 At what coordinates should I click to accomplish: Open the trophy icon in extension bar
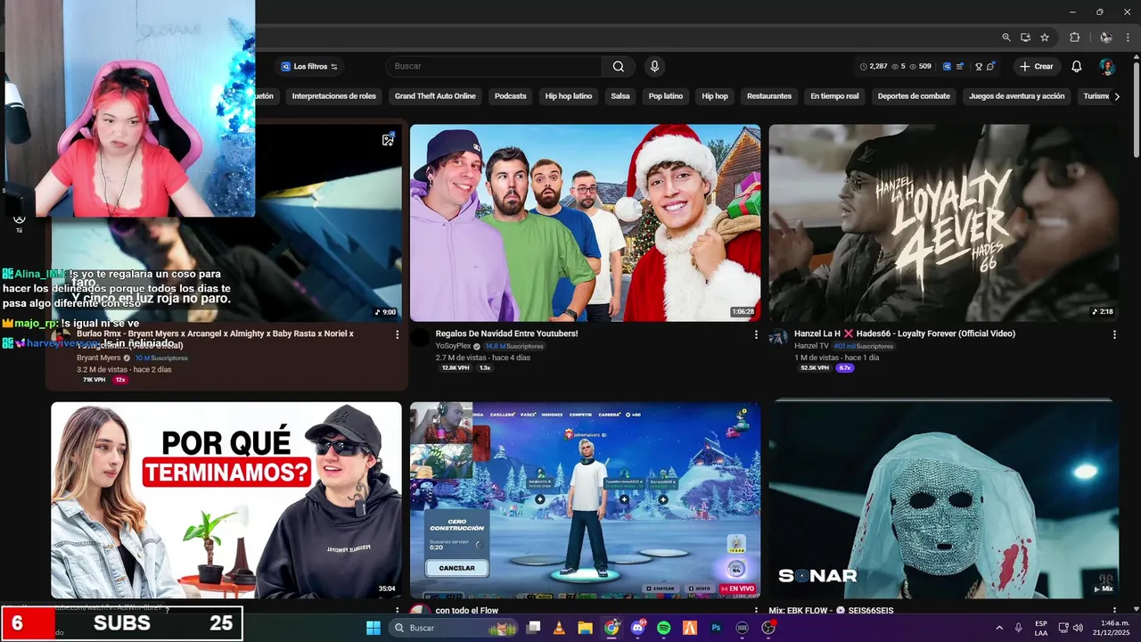[x=978, y=67]
